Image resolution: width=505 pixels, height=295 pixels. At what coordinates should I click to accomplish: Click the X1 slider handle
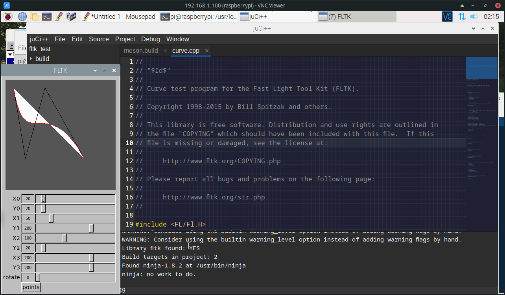[51, 219]
